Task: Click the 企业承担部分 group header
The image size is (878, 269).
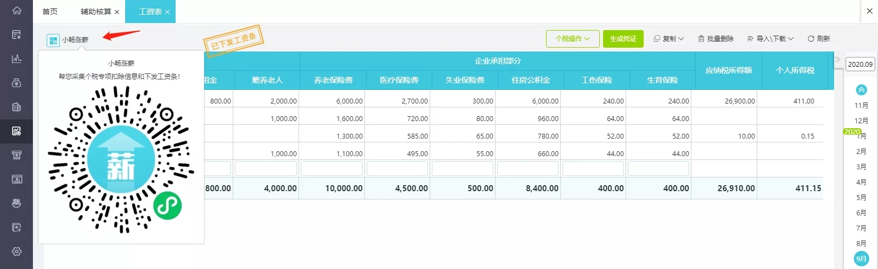Action: pyautogui.click(x=498, y=61)
